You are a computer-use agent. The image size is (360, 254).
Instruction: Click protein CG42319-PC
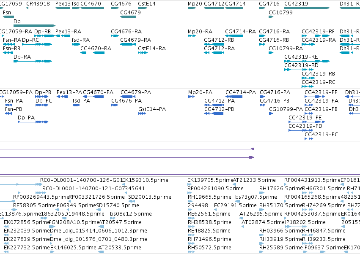(x=309, y=138)
